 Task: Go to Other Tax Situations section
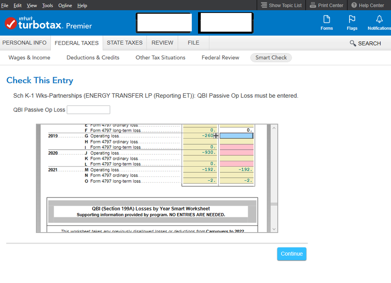[160, 57]
